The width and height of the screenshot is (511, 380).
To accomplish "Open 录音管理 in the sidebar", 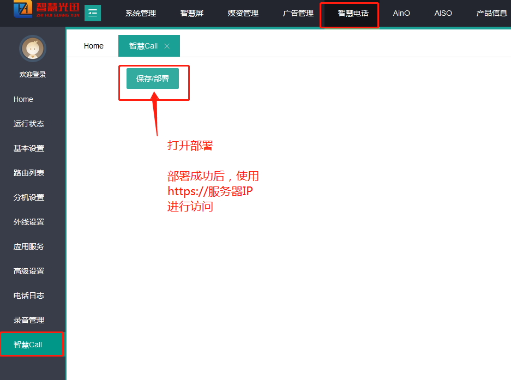I will tap(29, 320).
